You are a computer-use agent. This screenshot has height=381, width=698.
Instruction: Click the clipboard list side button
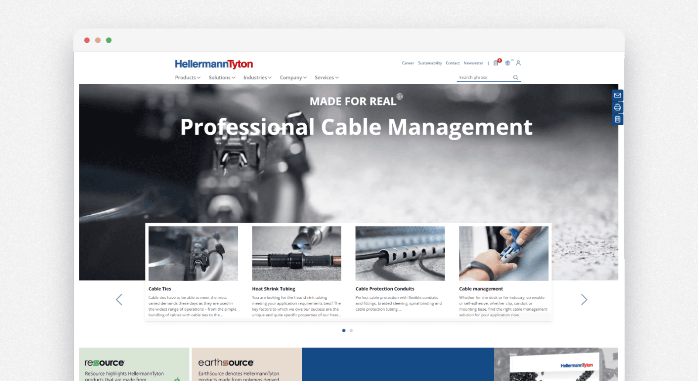tap(617, 119)
